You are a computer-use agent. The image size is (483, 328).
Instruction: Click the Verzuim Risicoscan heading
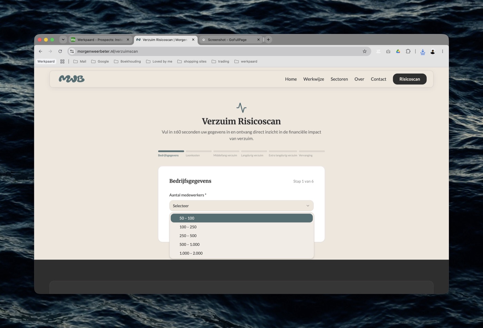(x=241, y=121)
